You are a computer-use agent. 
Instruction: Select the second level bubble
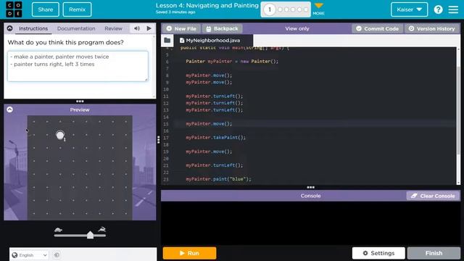click(281, 9)
